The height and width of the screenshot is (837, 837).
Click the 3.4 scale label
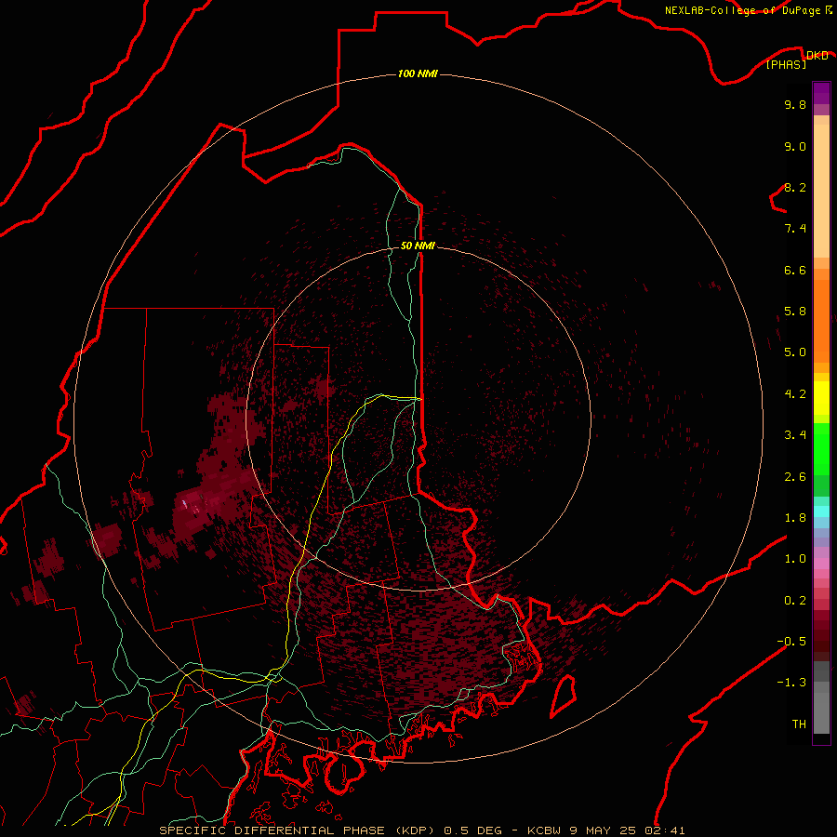(795, 435)
